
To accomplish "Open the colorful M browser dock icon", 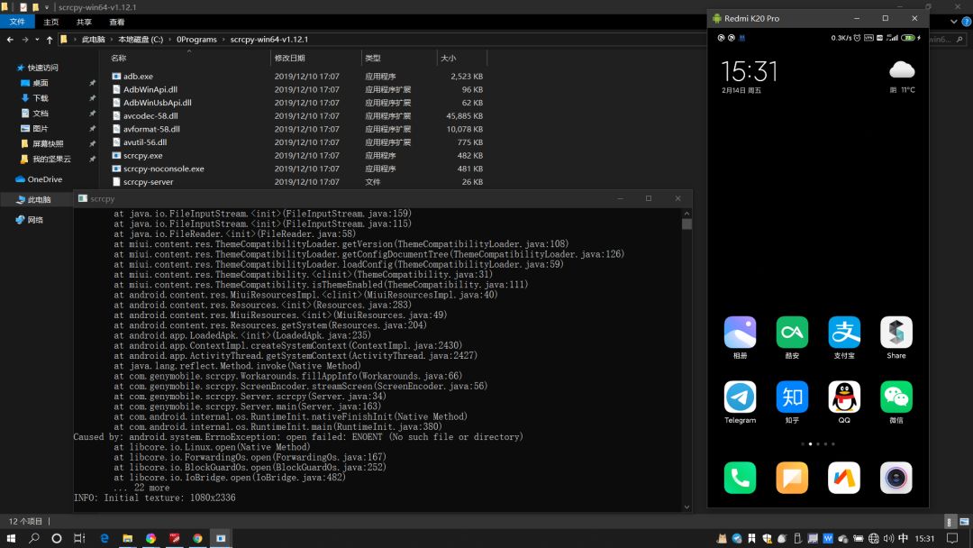I will pos(844,478).
